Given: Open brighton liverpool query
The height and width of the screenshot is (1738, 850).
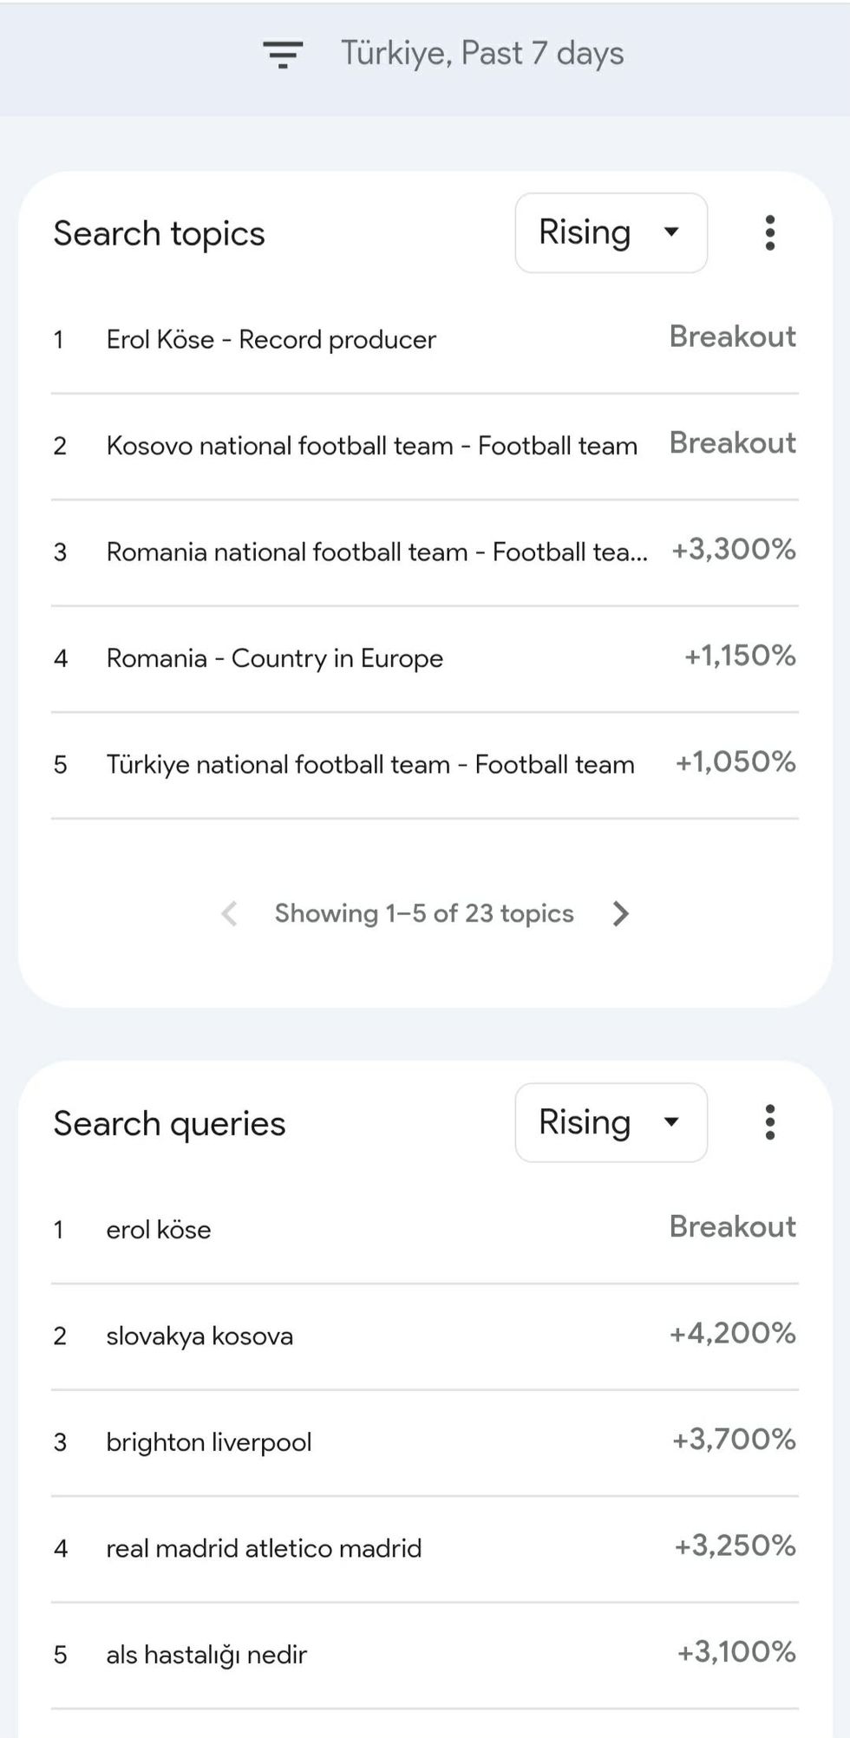Looking at the screenshot, I should click(209, 1441).
